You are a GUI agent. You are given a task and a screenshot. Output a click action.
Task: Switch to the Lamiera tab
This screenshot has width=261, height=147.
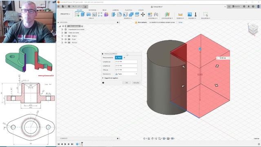pyautogui.click(x=115, y=10)
